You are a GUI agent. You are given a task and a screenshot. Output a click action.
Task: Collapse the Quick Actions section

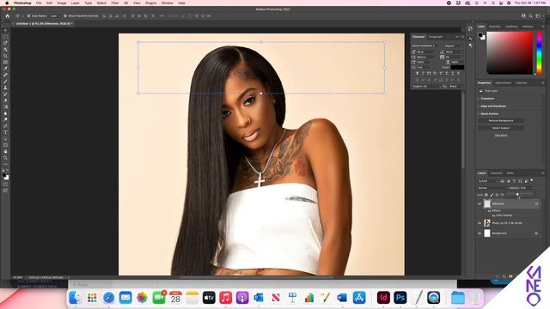(479, 114)
